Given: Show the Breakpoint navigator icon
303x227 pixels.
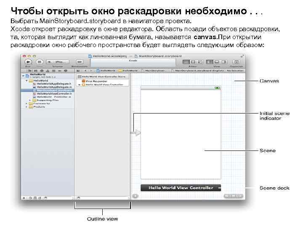Looking at the screenshot, I should click(x=60, y=71).
